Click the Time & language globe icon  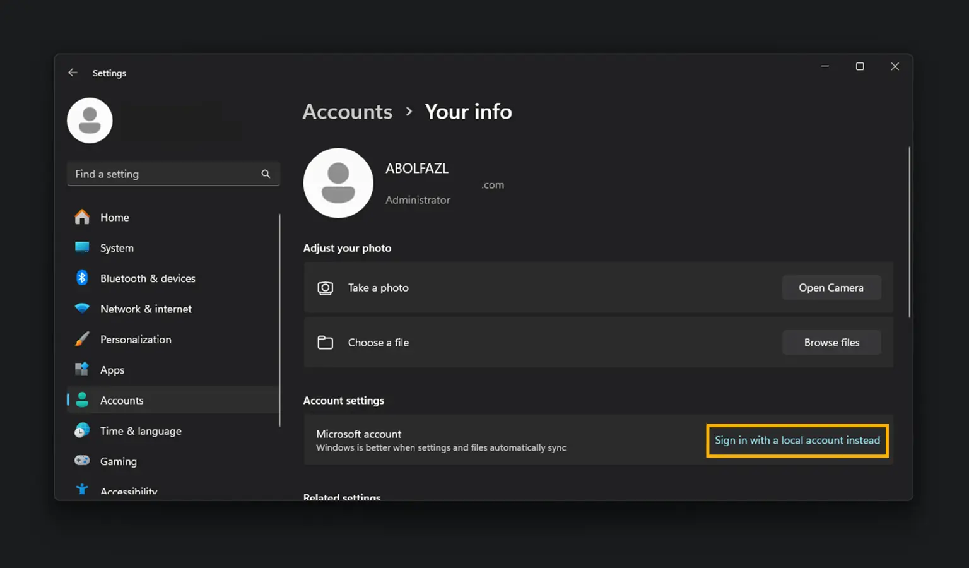pyautogui.click(x=82, y=430)
